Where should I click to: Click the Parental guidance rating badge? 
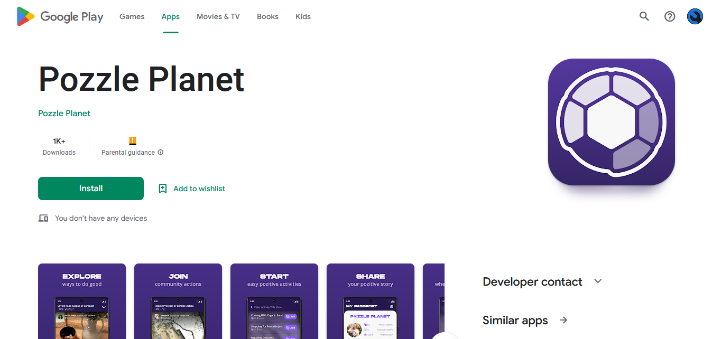133,141
